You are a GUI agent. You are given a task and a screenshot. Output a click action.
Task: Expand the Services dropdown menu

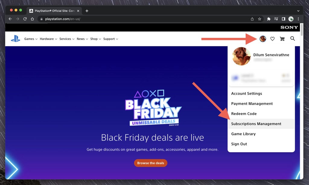67,39
